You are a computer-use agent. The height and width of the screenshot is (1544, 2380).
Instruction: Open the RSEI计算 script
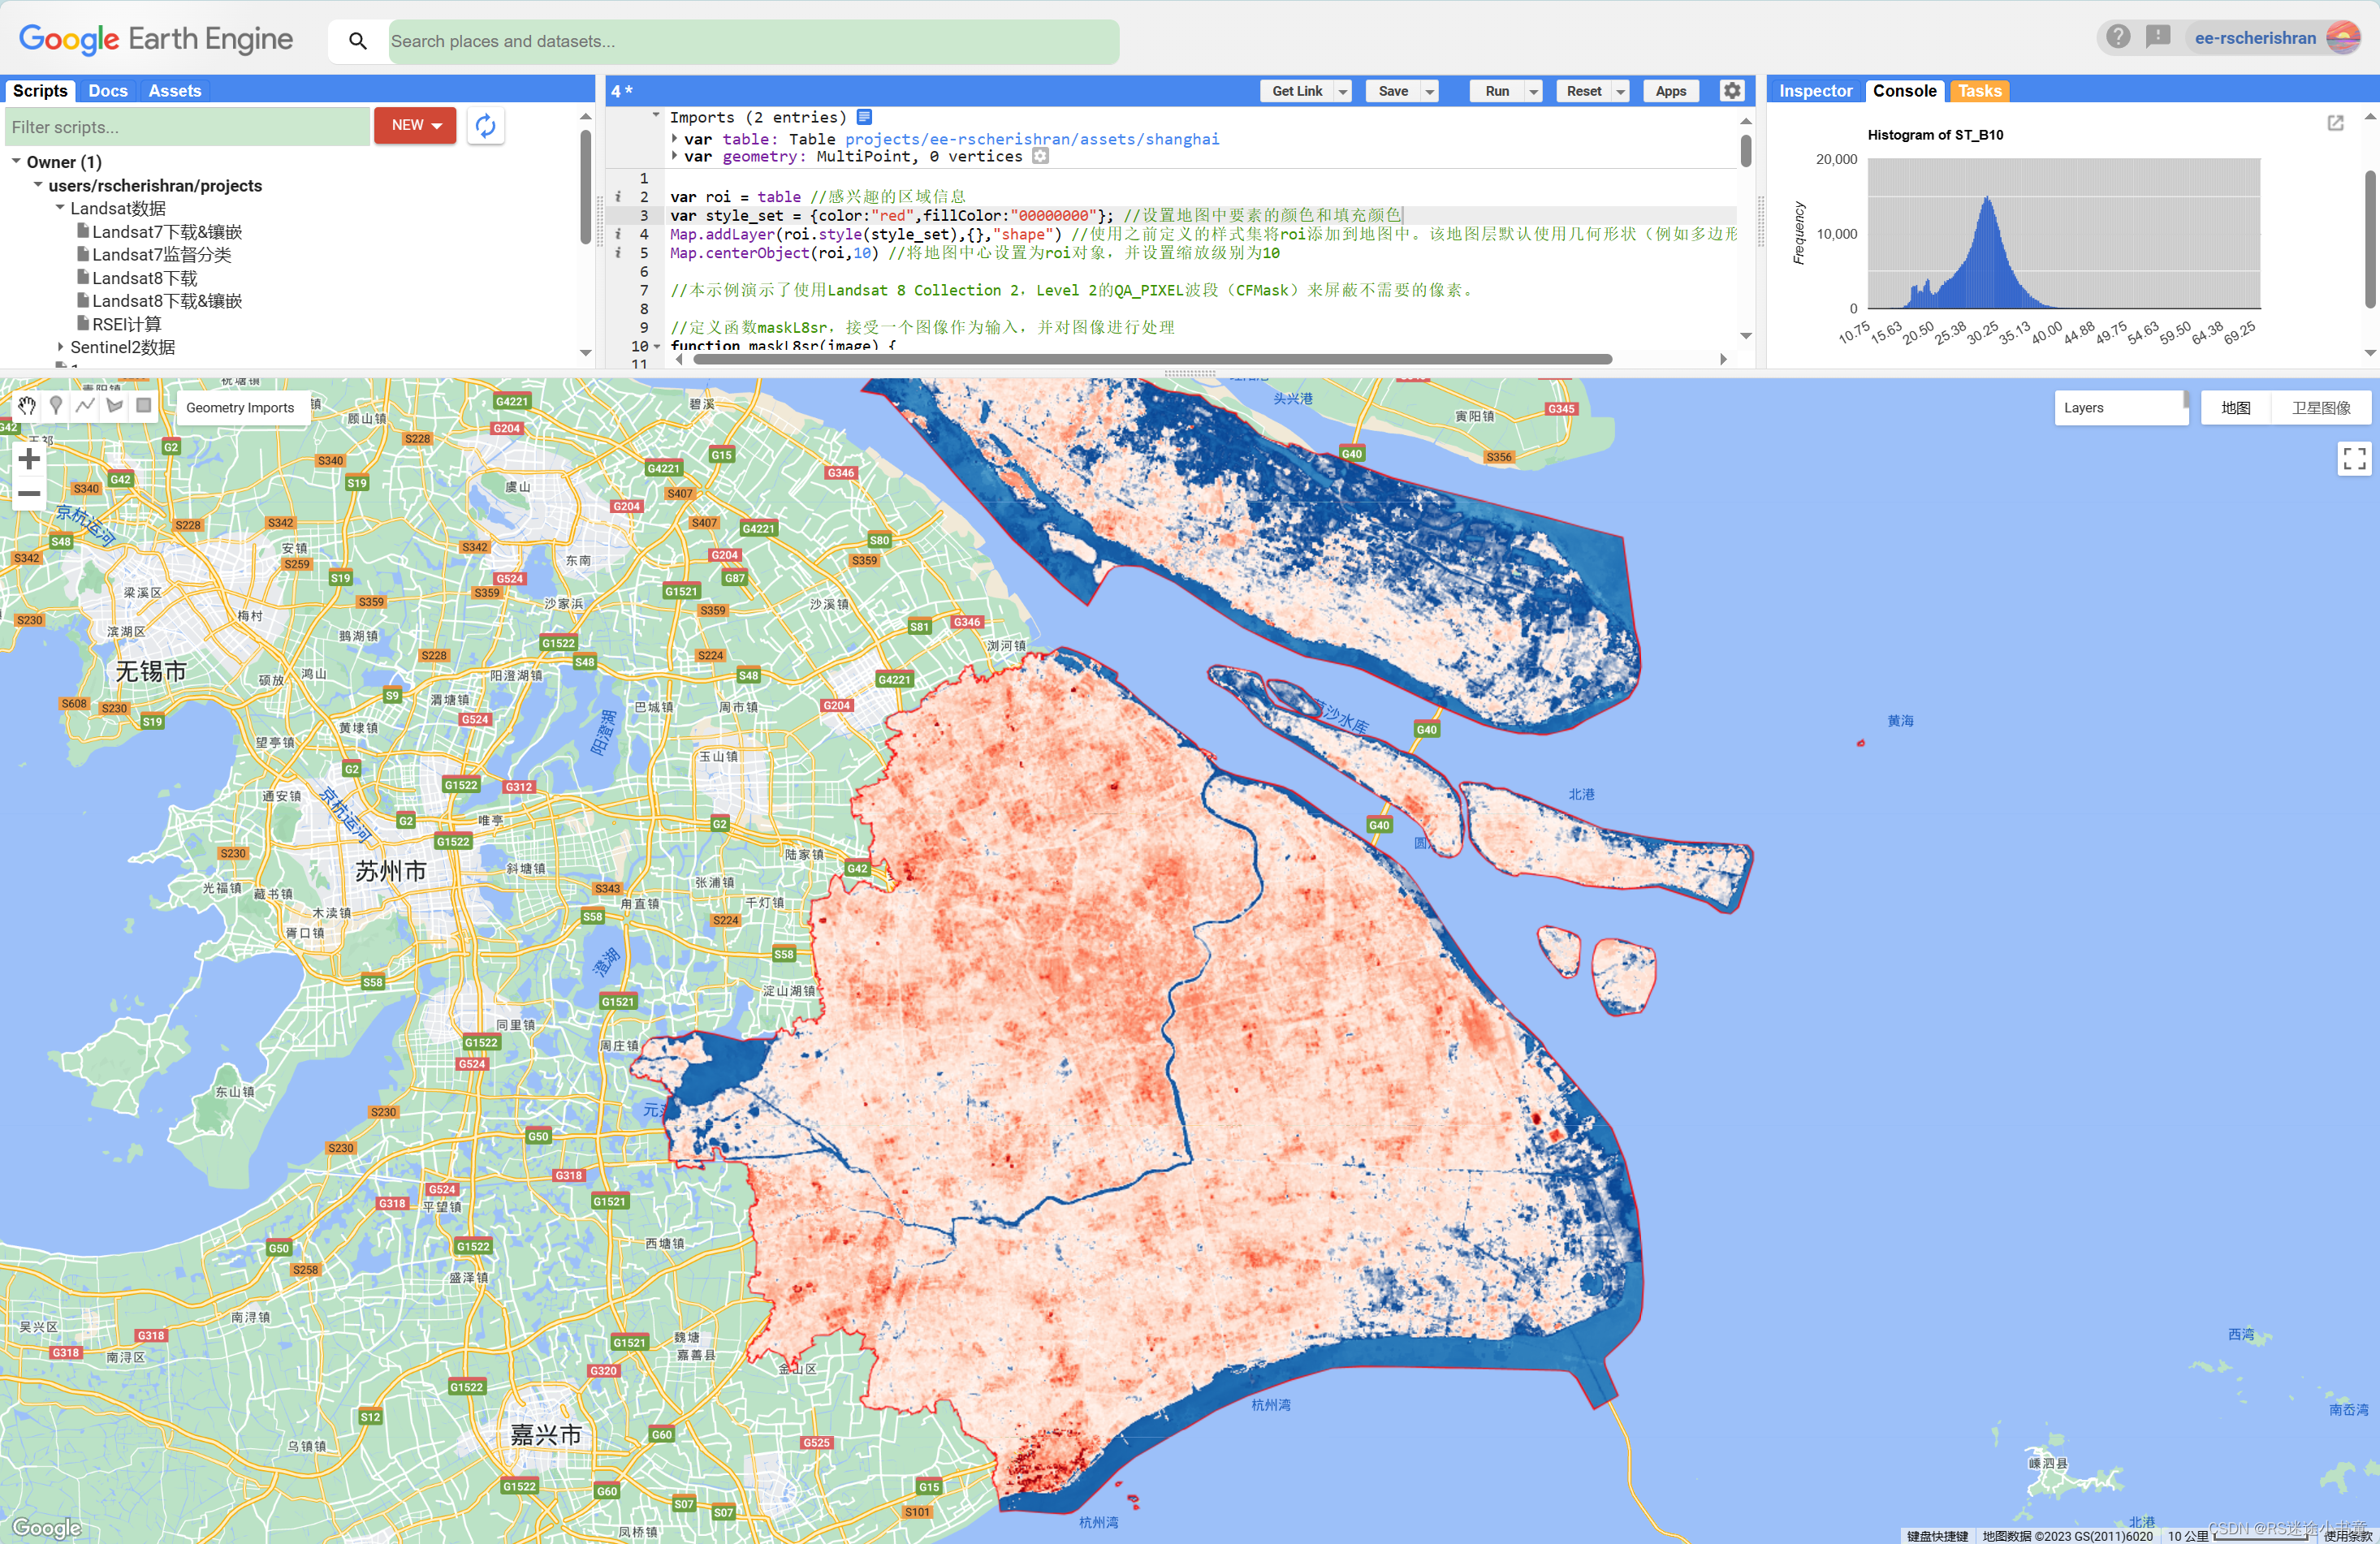pos(126,324)
